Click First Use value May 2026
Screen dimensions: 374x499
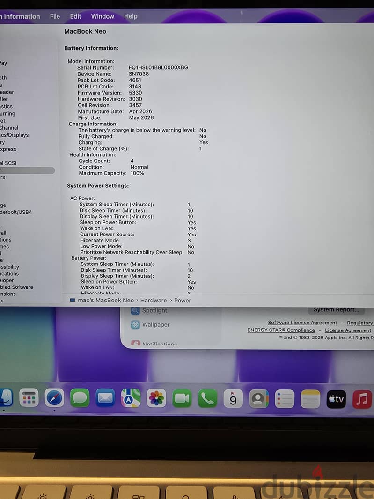(141, 118)
